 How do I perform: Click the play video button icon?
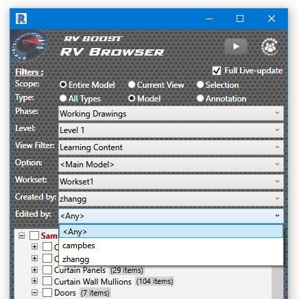click(x=236, y=47)
